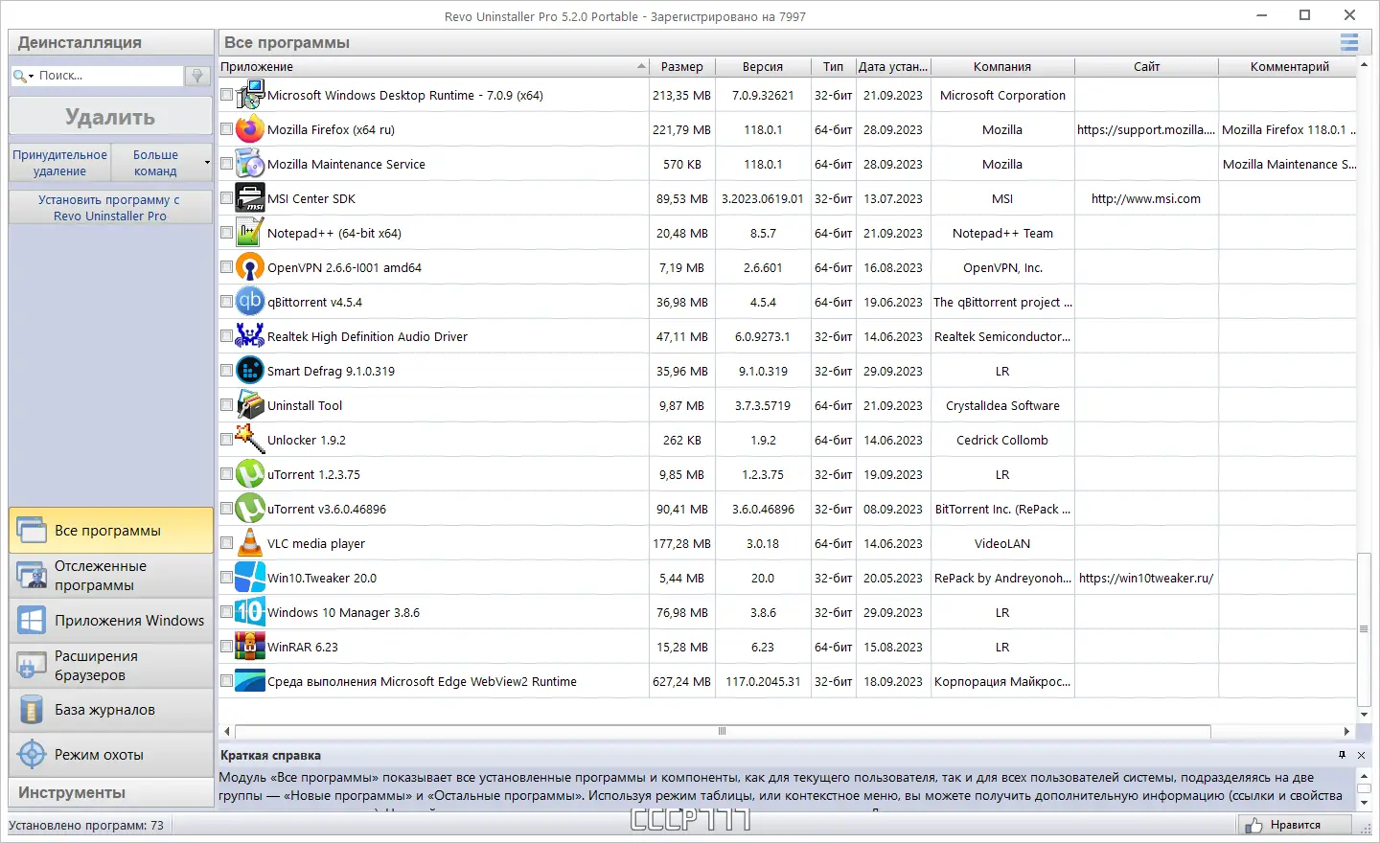Open view options via hamburger icon
1380x843 pixels.
[x=1349, y=42]
